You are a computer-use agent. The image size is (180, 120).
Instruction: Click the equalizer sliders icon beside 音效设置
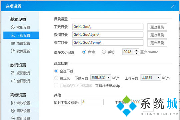pos(13,103)
